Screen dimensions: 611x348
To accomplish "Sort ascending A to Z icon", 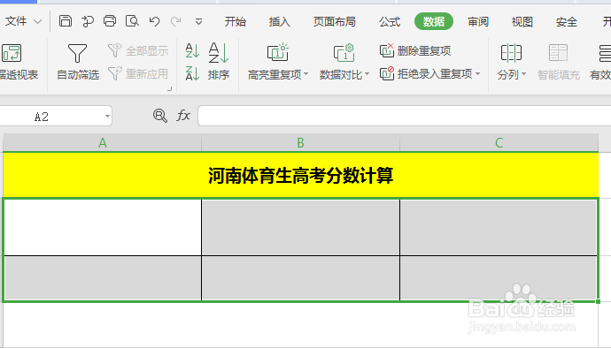I will click(x=192, y=50).
